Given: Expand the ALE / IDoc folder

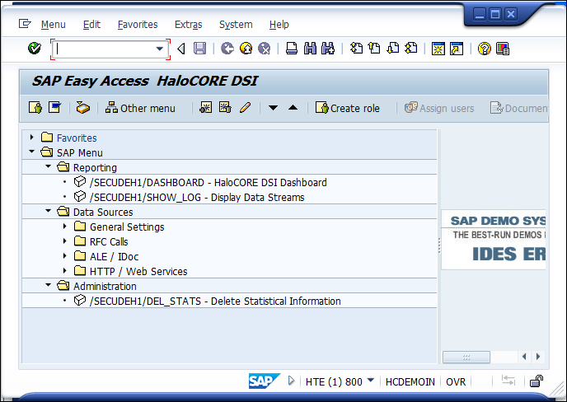Looking at the screenshot, I should pos(65,256).
